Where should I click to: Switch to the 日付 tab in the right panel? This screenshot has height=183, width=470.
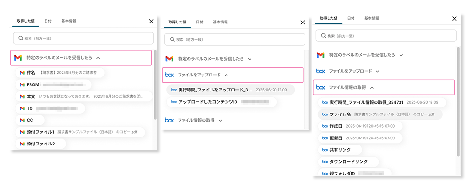tap(351, 18)
